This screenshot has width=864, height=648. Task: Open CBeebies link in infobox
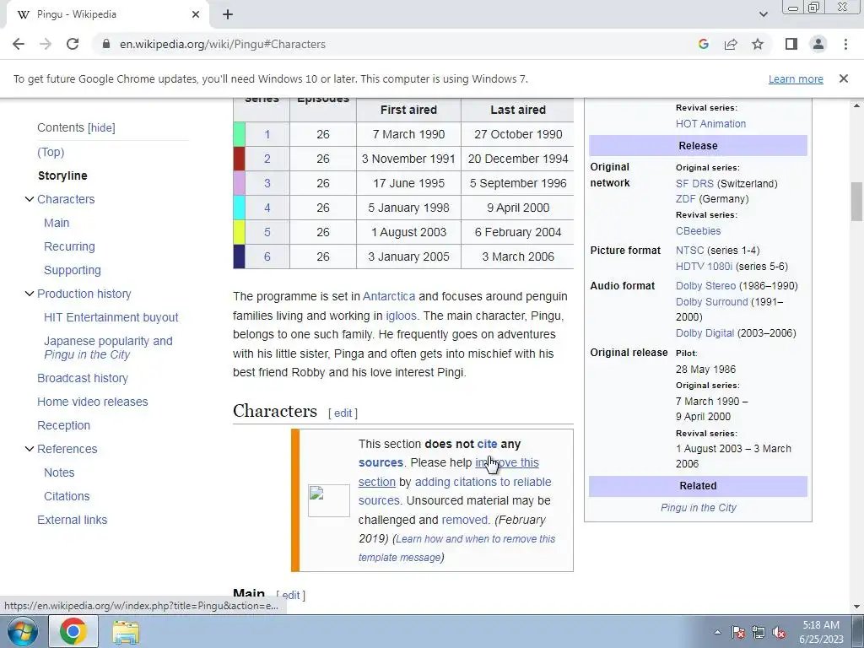tap(698, 231)
